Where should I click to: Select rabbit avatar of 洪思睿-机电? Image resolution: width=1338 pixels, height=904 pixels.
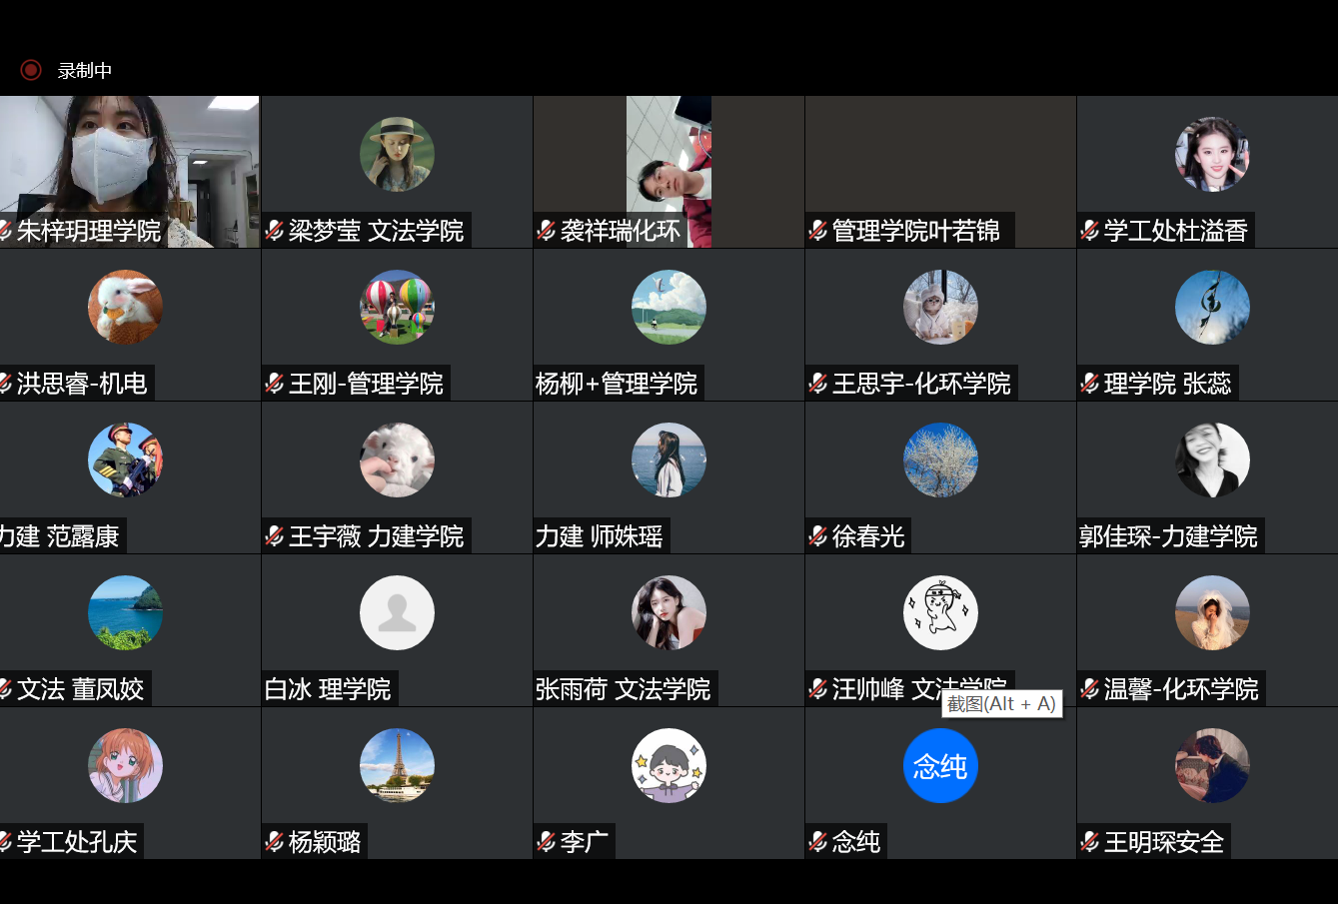(x=125, y=308)
